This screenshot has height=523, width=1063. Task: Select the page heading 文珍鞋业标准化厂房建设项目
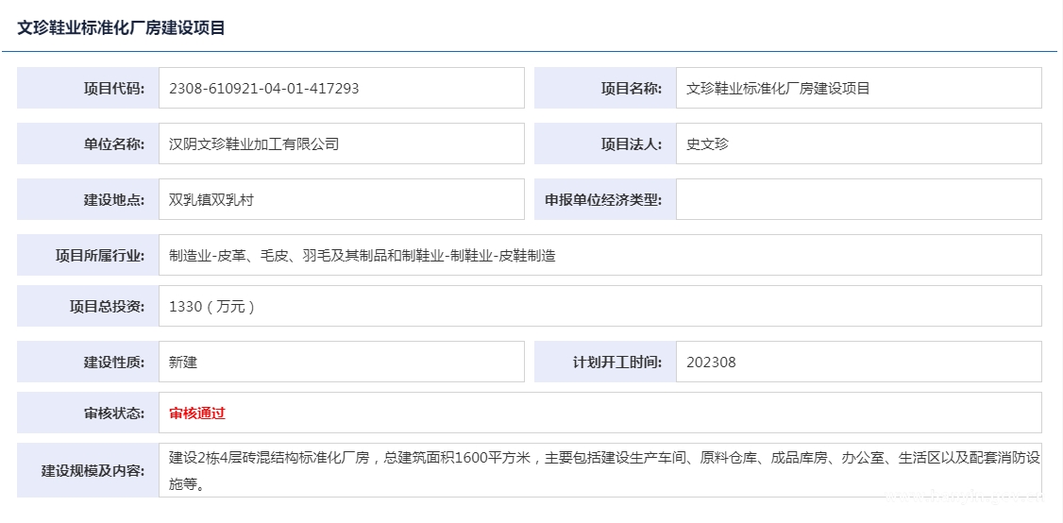click(121, 27)
